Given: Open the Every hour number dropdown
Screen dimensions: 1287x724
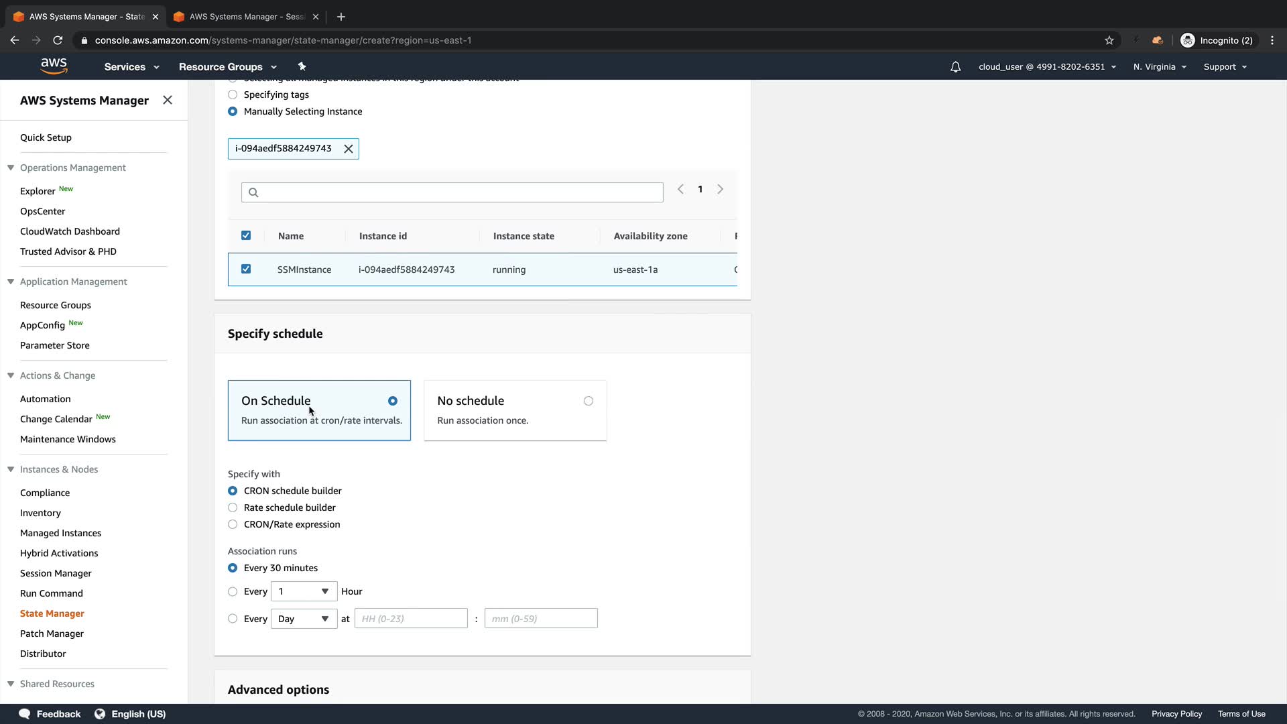Looking at the screenshot, I should 304,591.
